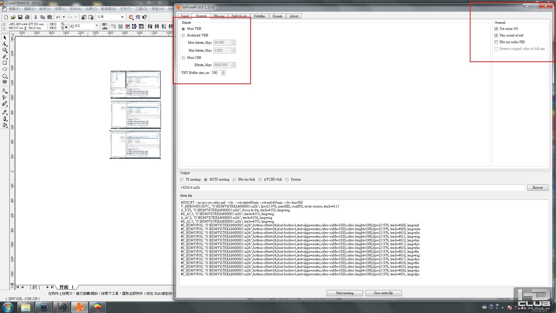Uncheck Play sound at end
This screenshot has width=556, height=313.
[496, 35]
